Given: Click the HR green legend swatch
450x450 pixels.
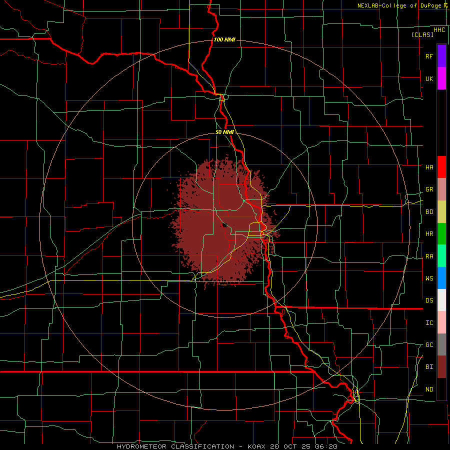Looking at the screenshot, I should [441, 234].
